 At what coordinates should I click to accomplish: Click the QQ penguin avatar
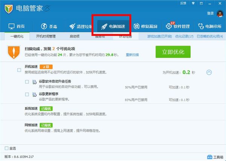[220, 14]
